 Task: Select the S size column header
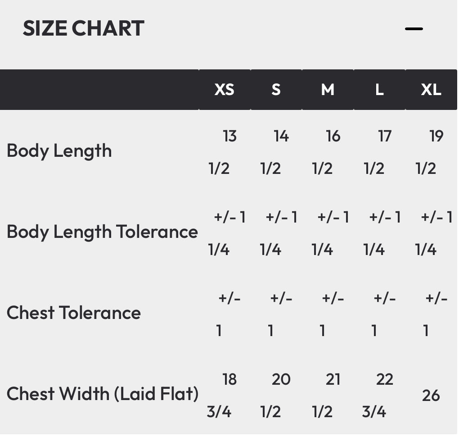pyautogui.click(x=276, y=90)
